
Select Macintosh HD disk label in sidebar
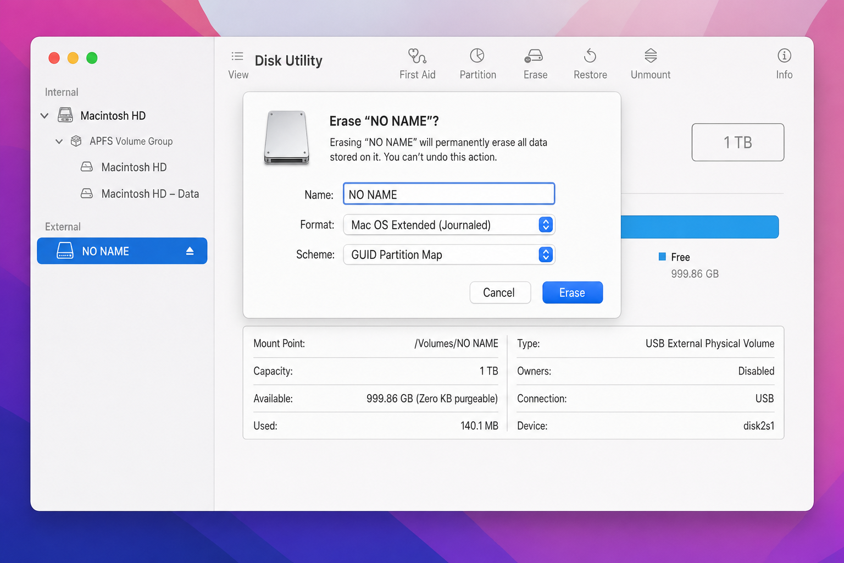113,116
